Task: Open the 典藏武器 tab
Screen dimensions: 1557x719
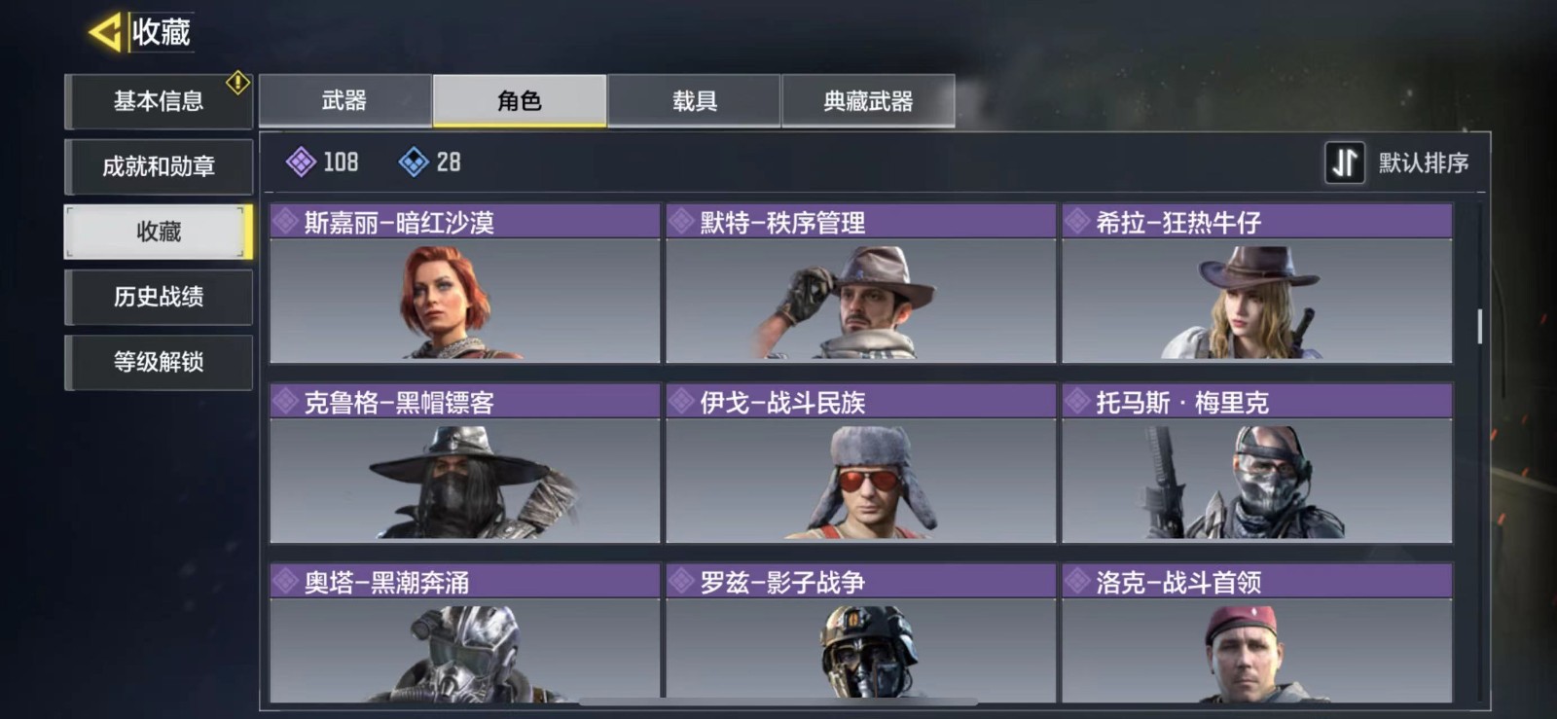Action: click(x=868, y=100)
